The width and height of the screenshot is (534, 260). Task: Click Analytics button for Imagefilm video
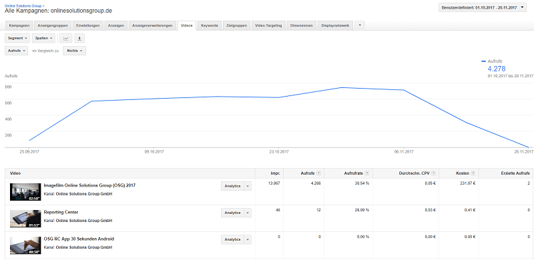[232, 186]
